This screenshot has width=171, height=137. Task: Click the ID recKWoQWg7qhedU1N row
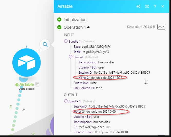pyautogui.click(x=92, y=127)
